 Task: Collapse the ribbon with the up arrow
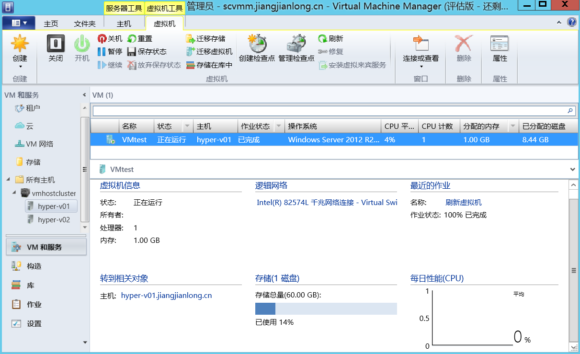pyautogui.click(x=559, y=23)
